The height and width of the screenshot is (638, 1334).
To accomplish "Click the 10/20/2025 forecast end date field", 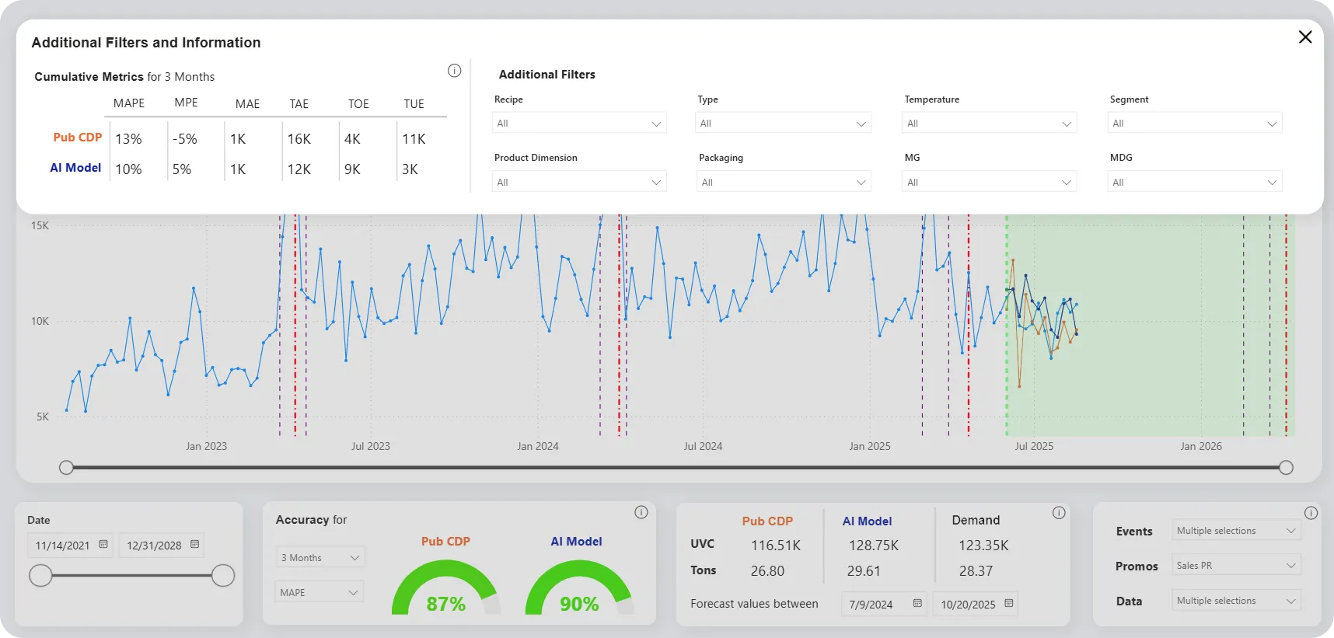I will [x=976, y=604].
